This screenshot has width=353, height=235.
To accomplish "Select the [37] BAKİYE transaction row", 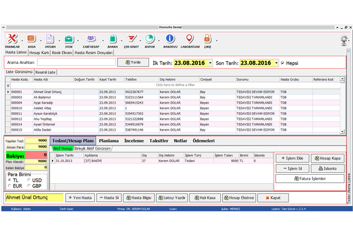I will (x=162, y=161).
